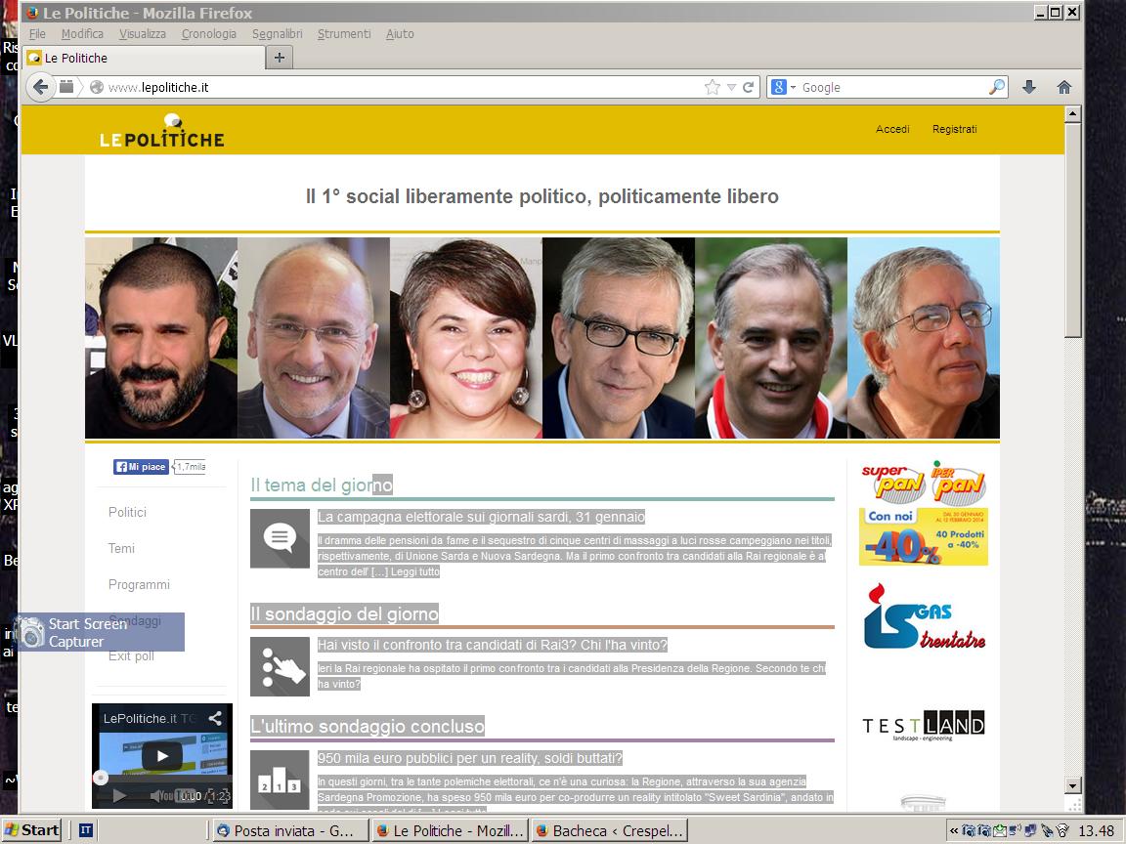1126x844 pixels.
Task: Click the podium ranking icon for last poll
Action: pyautogui.click(x=280, y=779)
